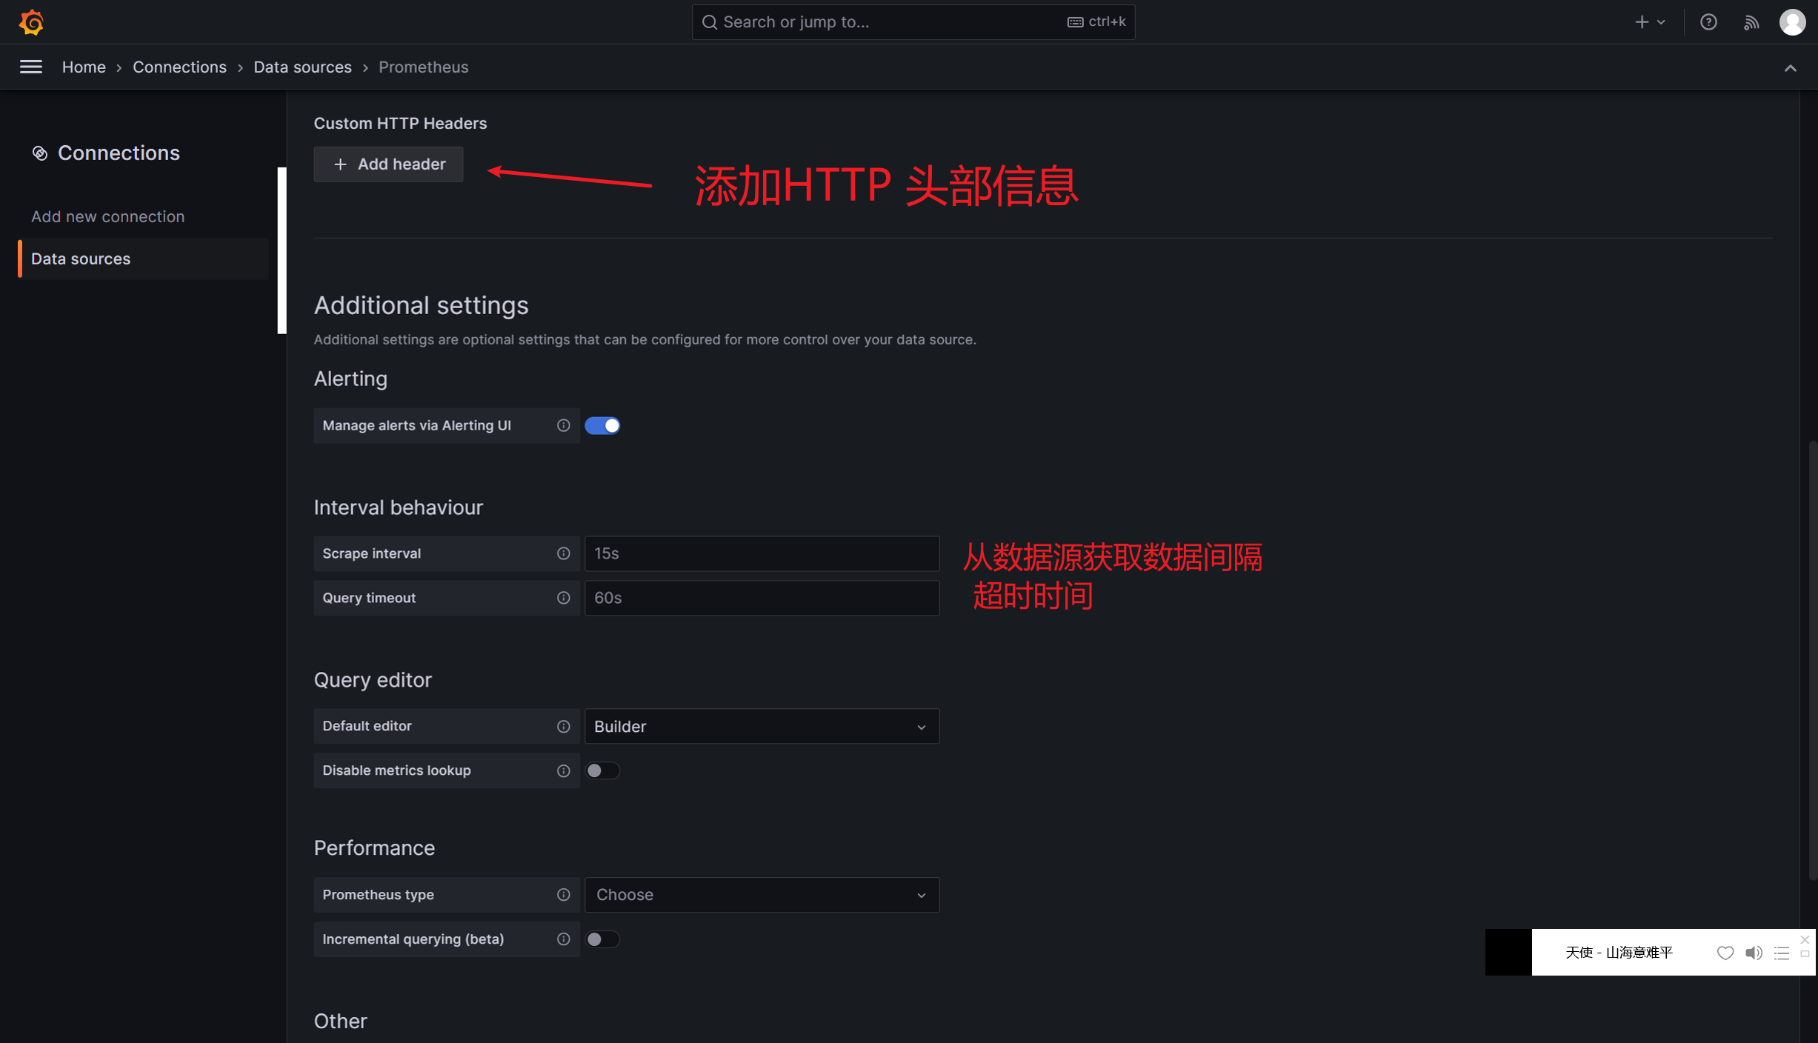This screenshot has height=1043, width=1818.
Task: Click the heart icon in music widget
Action: point(1725,953)
